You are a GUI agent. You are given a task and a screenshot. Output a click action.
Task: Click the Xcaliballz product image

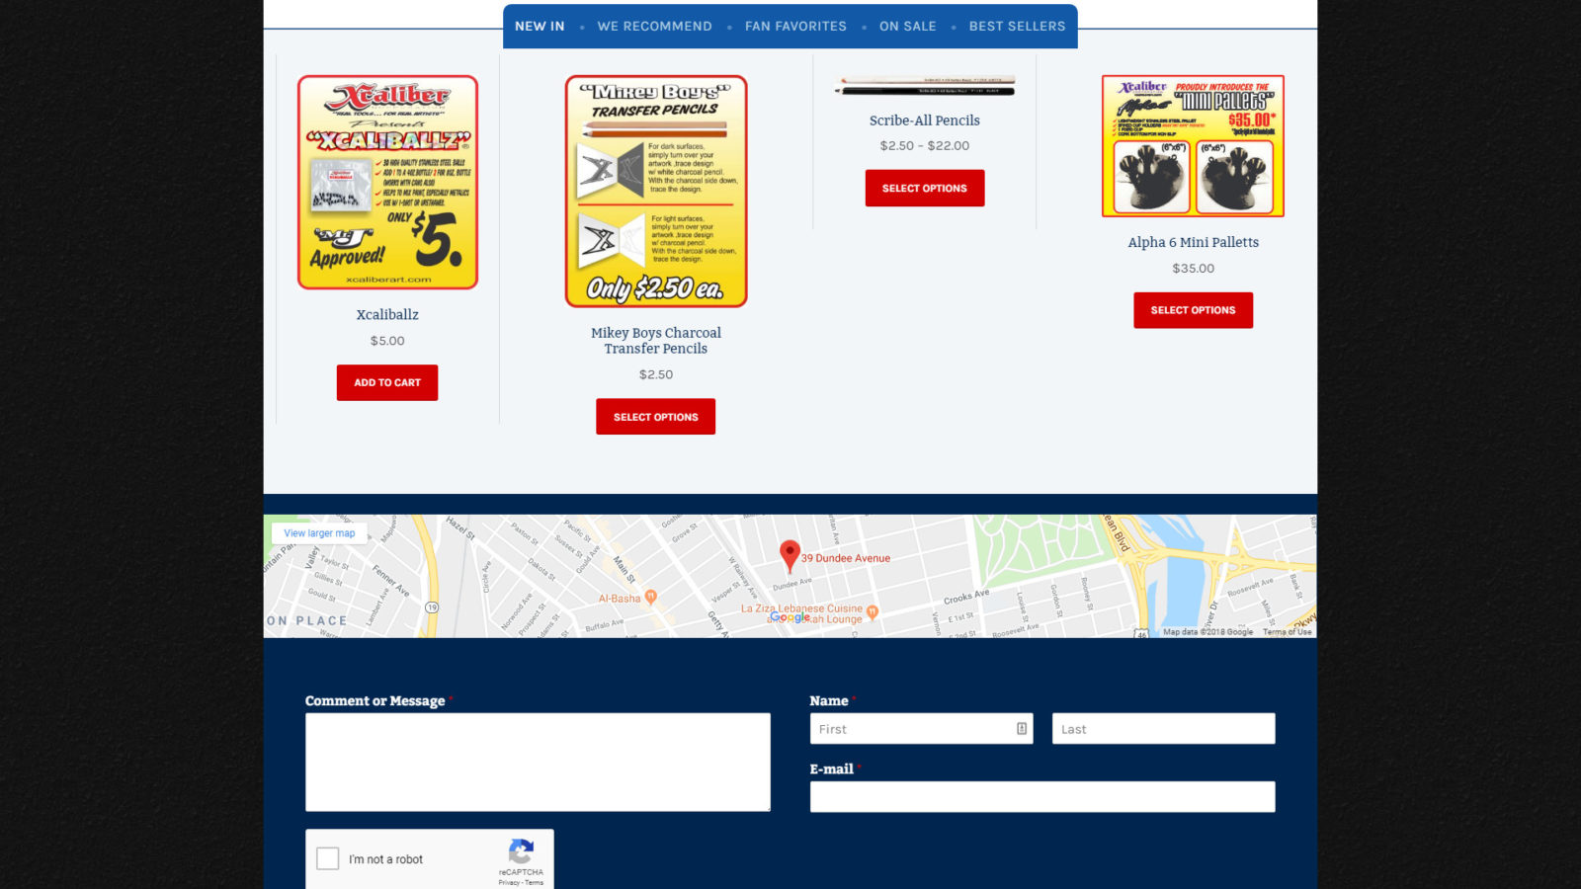pyautogui.click(x=387, y=183)
